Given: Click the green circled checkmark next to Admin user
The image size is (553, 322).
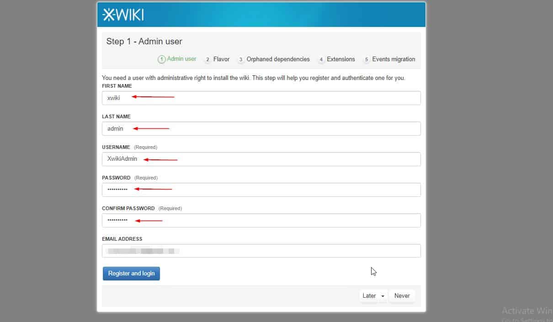Looking at the screenshot, I should click(162, 59).
